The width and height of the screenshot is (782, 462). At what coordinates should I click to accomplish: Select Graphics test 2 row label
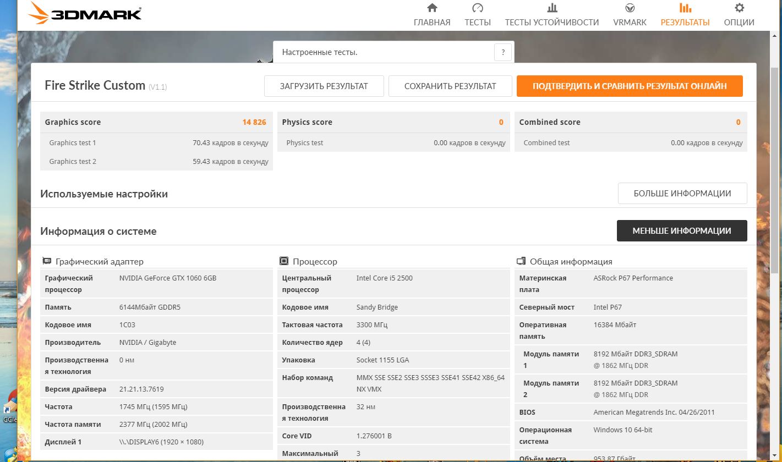[73, 161]
